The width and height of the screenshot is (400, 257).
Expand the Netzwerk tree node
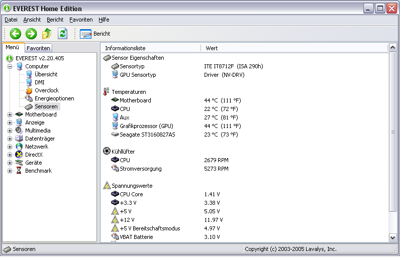point(10,147)
